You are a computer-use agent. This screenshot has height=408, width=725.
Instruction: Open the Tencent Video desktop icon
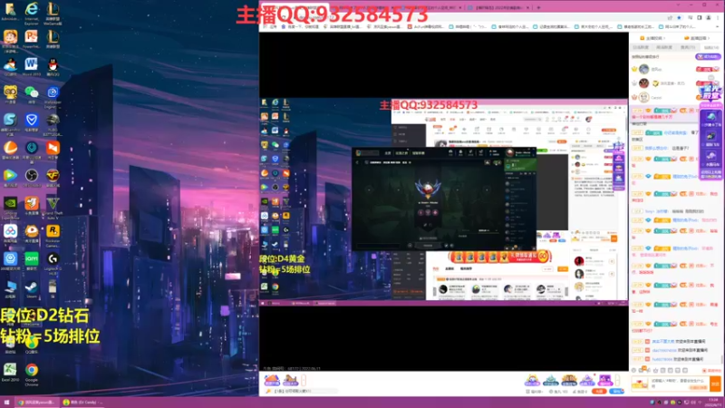point(10,178)
